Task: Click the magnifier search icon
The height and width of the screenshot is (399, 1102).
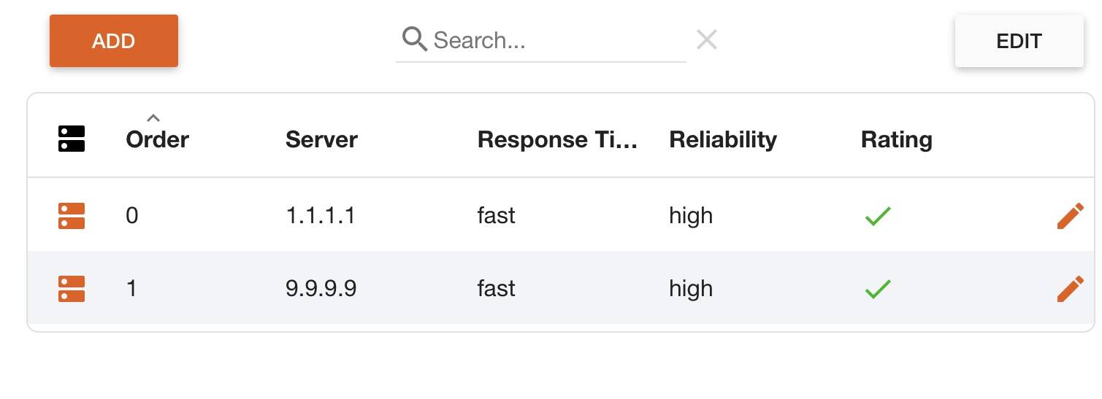Action: pyautogui.click(x=415, y=39)
